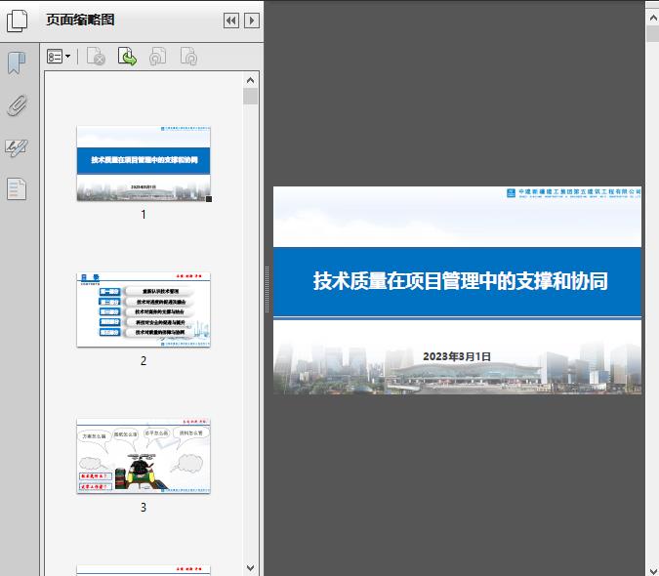659x576 pixels.
Task: Open the document pages panel icon
Action: coord(17,189)
